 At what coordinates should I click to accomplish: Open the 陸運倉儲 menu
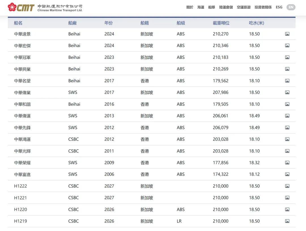226,7
